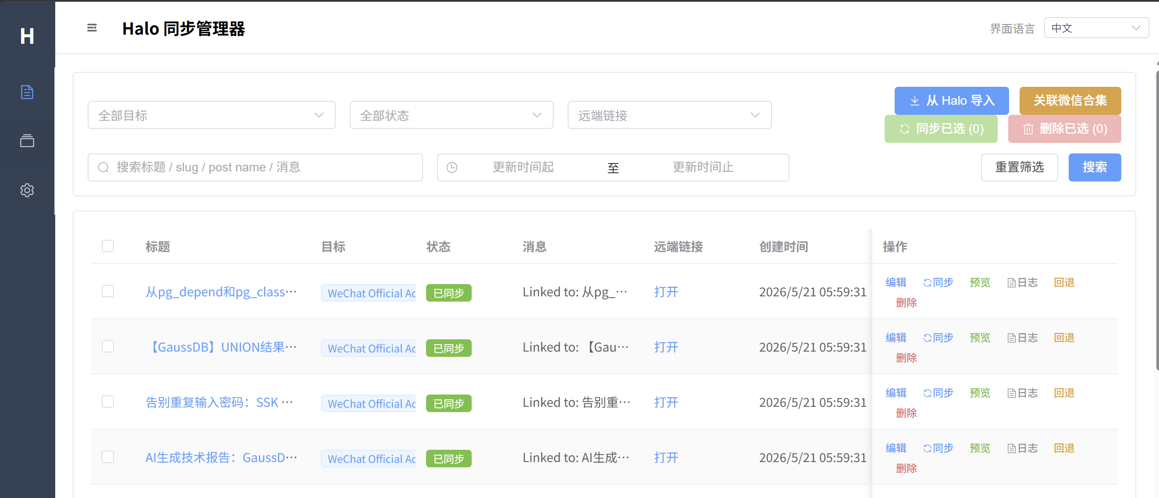Click the blue 搜索 button
Screen dimensions: 1159x498
pyautogui.click(x=1095, y=167)
